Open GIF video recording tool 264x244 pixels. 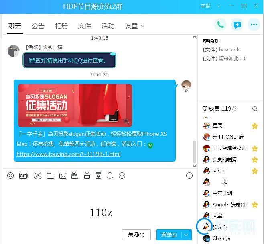click(x=24, y=176)
